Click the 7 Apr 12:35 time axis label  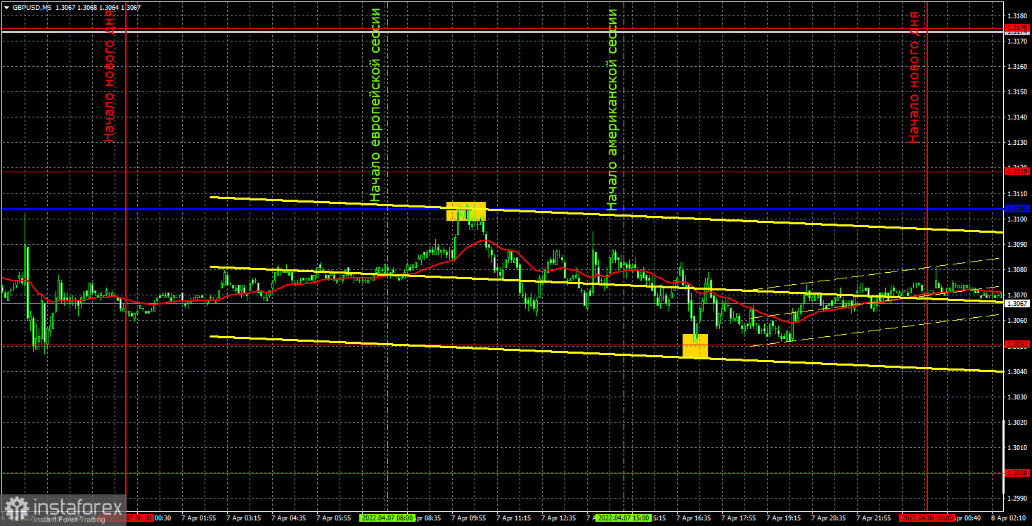[558, 518]
